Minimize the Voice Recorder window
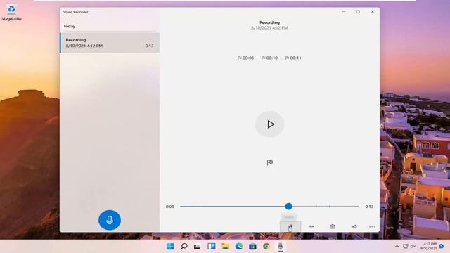The width and height of the screenshot is (450, 253). [344, 12]
